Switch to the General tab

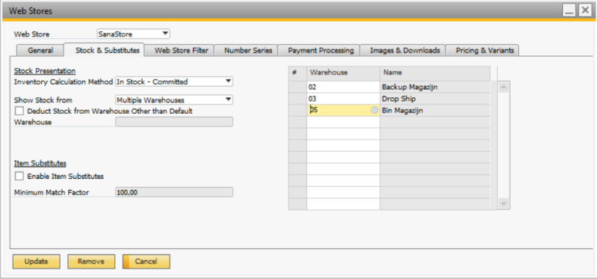40,50
